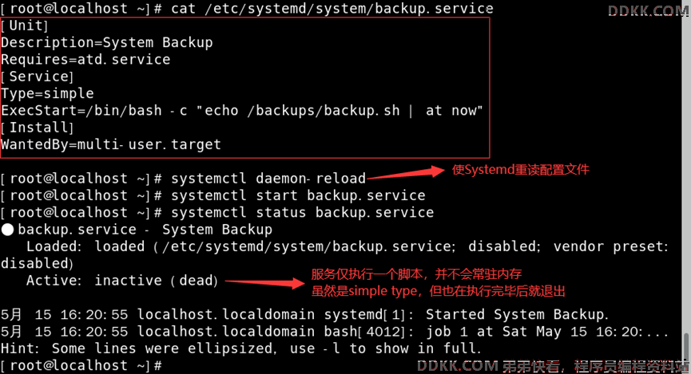Click the systemctl start backup.service command
This screenshot has height=374, width=691.
tap(298, 196)
